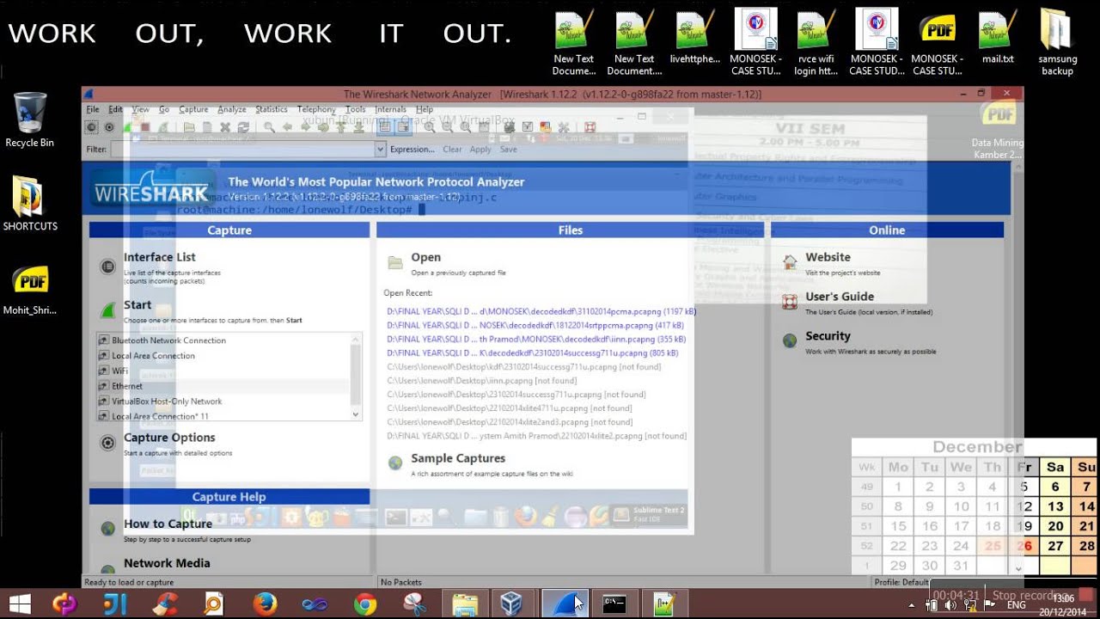Click the Open folder icon in Files
The image size is (1100, 619).
point(395,262)
